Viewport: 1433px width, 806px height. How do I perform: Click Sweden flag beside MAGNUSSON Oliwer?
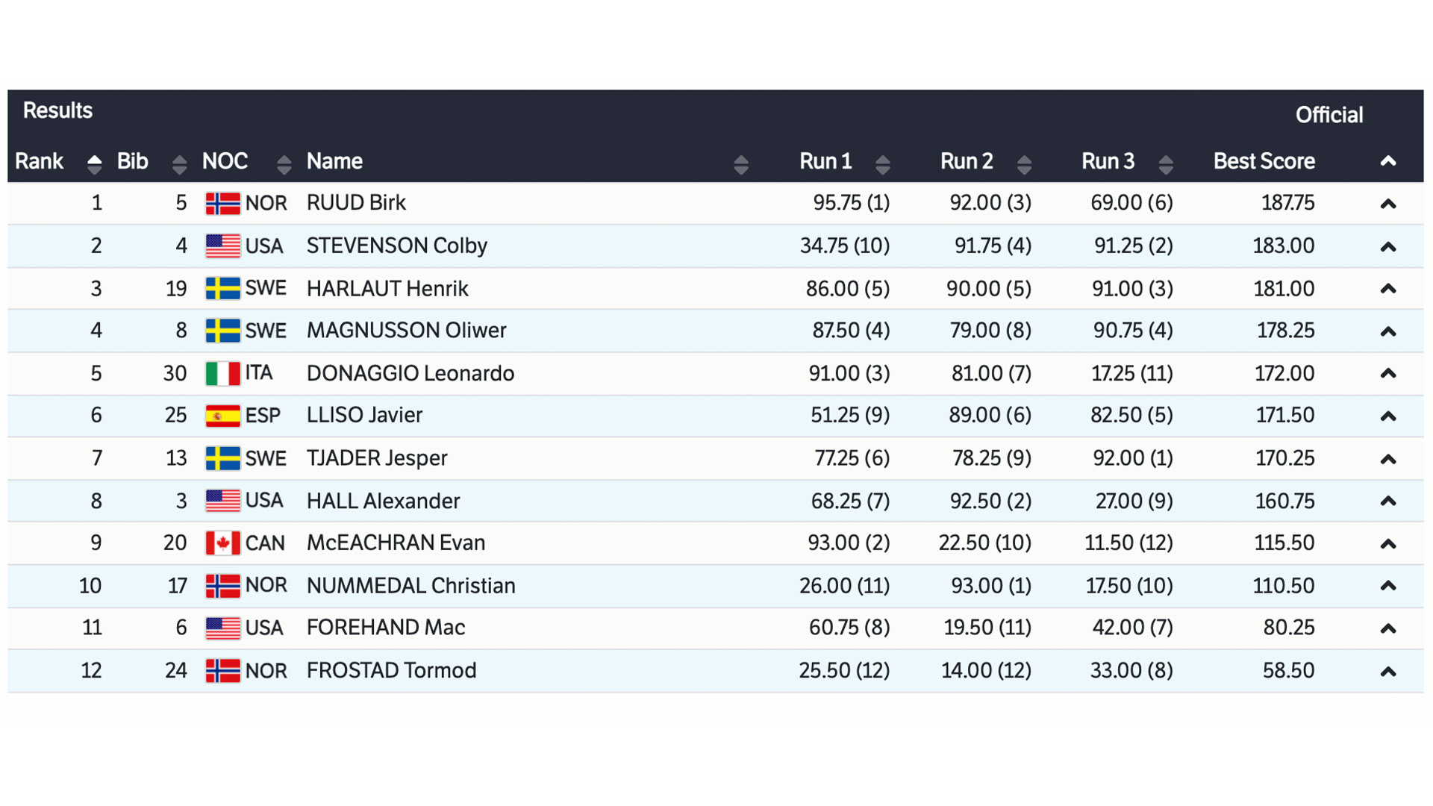tap(222, 331)
